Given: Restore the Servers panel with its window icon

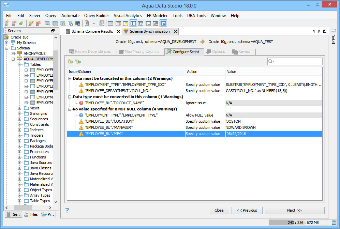Looking at the screenshot, I should 53,31.
